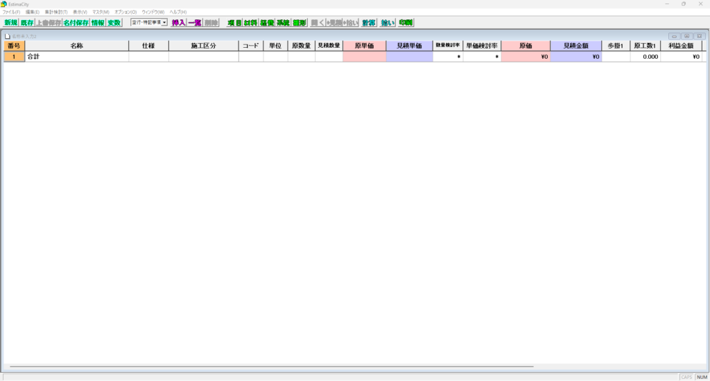Click the greyed 削除 toolbar button
Viewport: 710px width, 381px height.
click(x=211, y=23)
